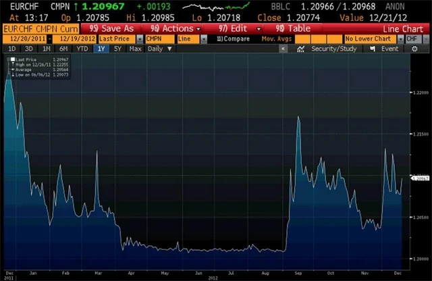432x281 pixels.
Task: Edit the start date 12/20/2011 field
Action: point(25,39)
